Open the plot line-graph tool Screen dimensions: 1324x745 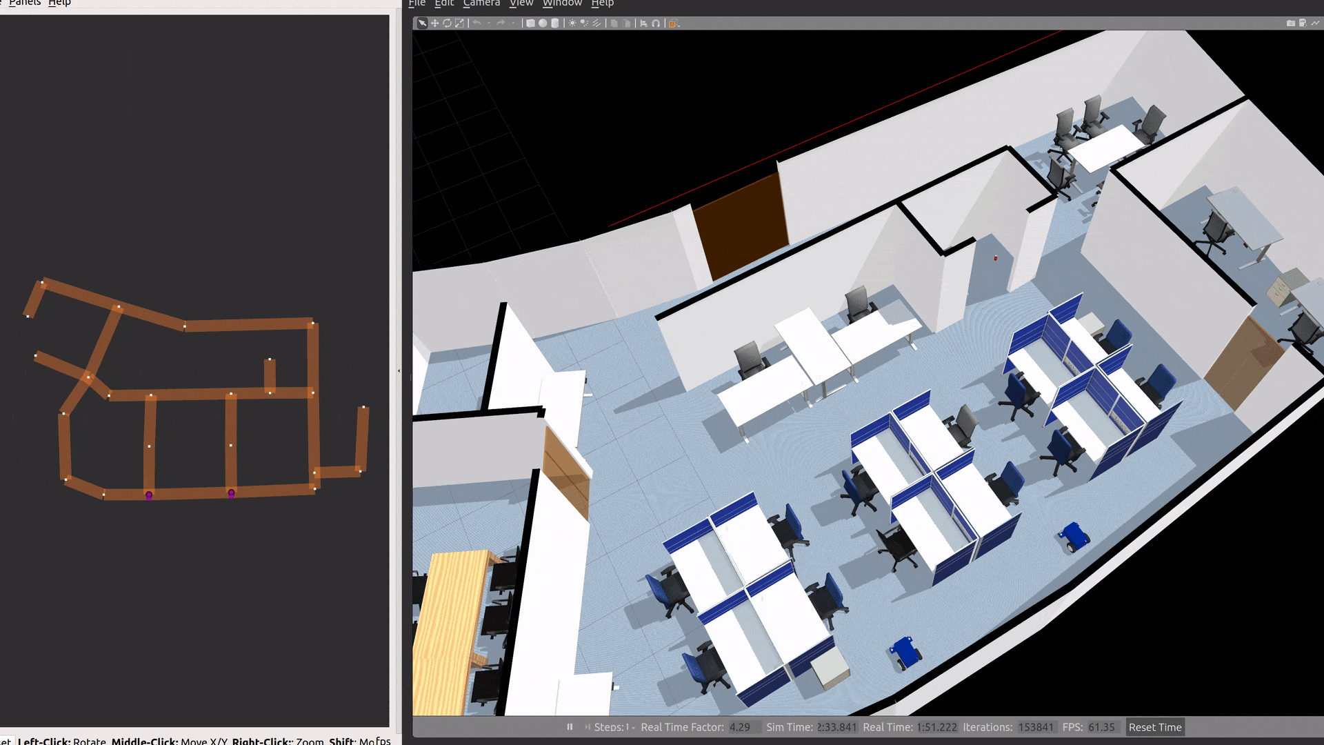pos(1315,23)
